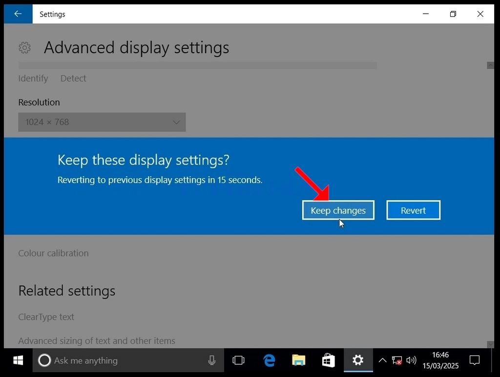The image size is (500, 377).
Task: Show hidden system tray icons
Action: 382,360
